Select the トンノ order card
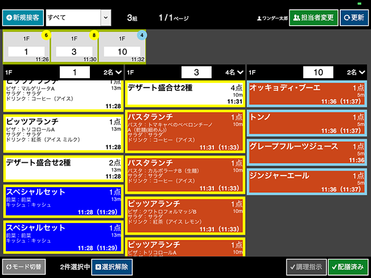 coord(306,124)
